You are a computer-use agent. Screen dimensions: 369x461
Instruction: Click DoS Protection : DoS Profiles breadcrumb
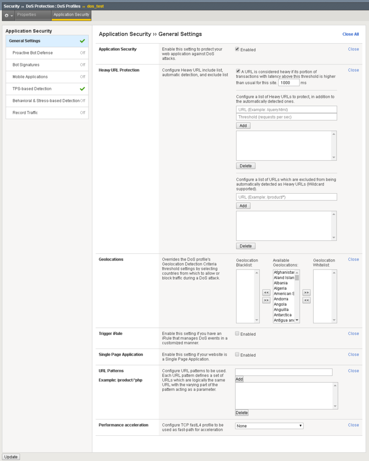coord(53,6)
